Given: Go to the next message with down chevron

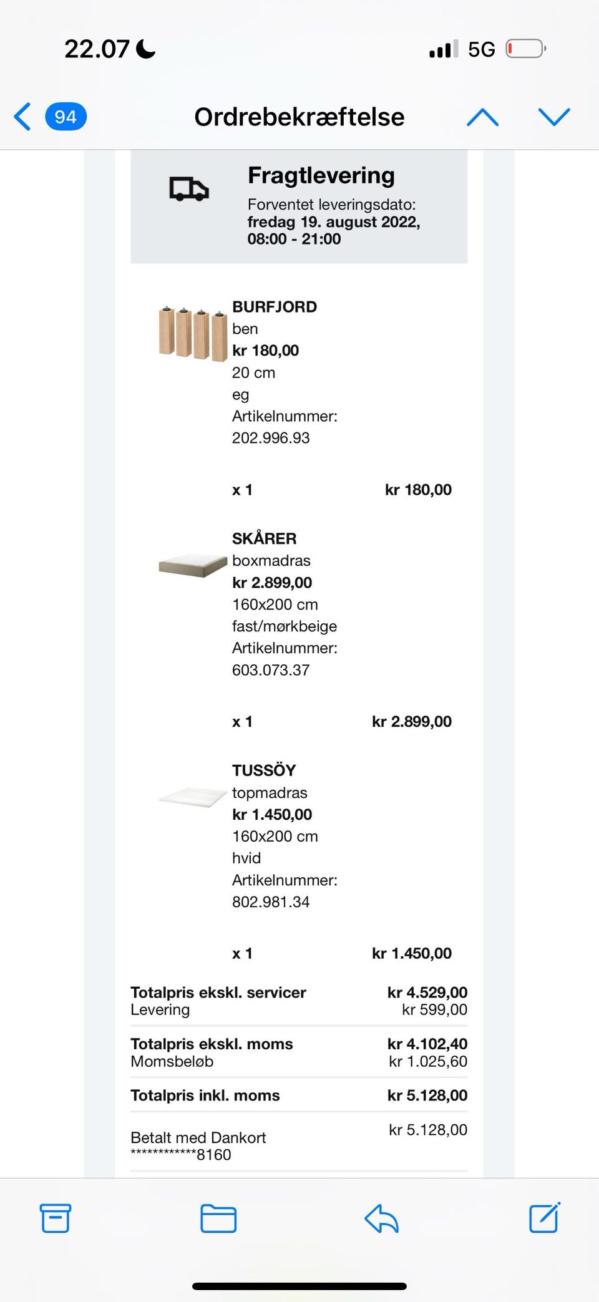Looking at the screenshot, I should (554, 117).
